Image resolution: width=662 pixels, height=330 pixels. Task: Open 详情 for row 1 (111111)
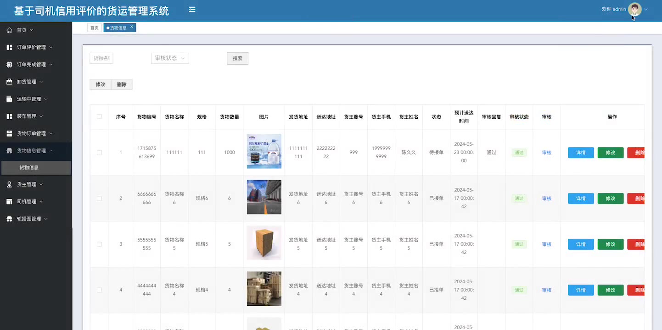tap(581, 153)
